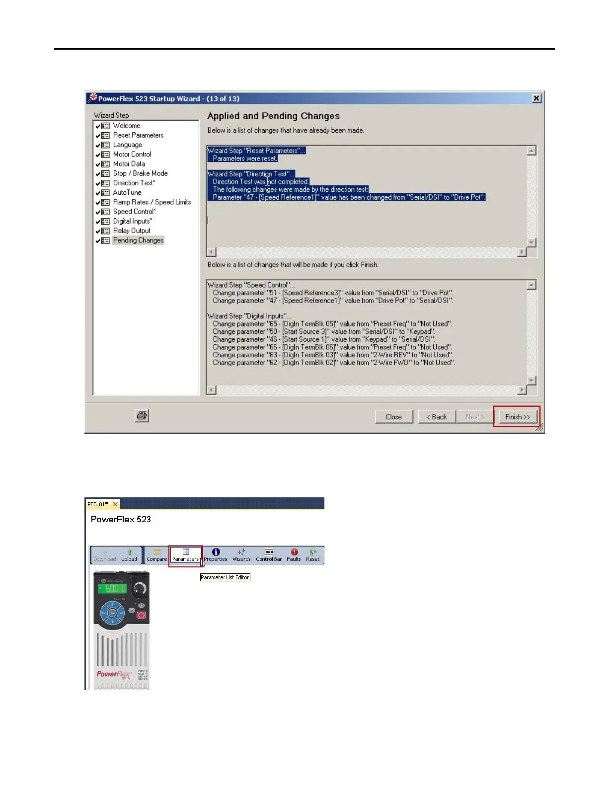Open the Parameters list editor in the toolbar

[x=186, y=555]
